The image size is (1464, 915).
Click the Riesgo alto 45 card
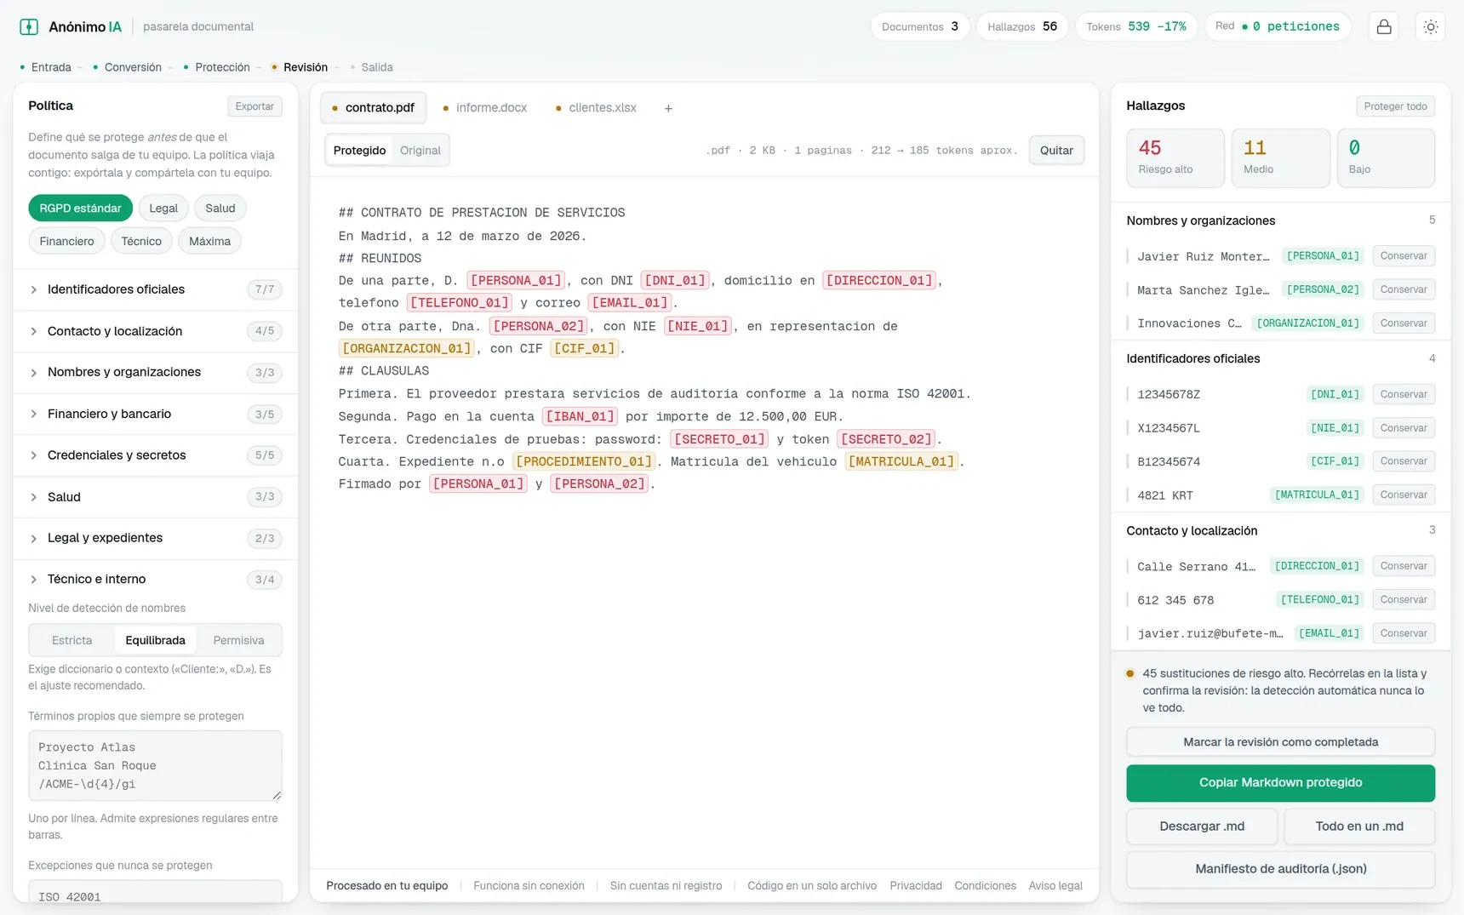[x=1175, y=158]
